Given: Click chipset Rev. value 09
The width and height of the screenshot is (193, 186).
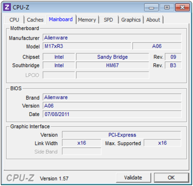Looking at the screenshot, I should pos(173,57).
